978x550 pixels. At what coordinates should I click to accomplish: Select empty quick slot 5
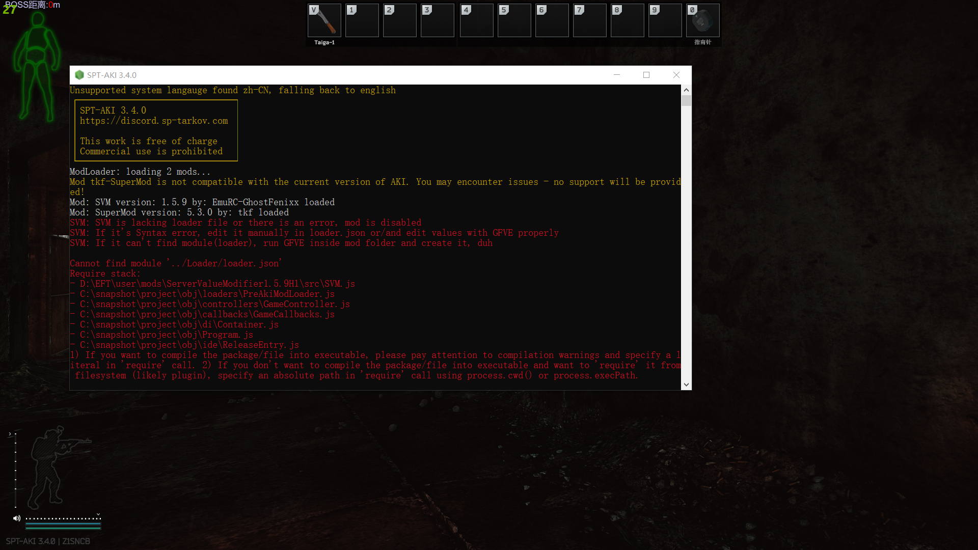click(x=514, y=21)
